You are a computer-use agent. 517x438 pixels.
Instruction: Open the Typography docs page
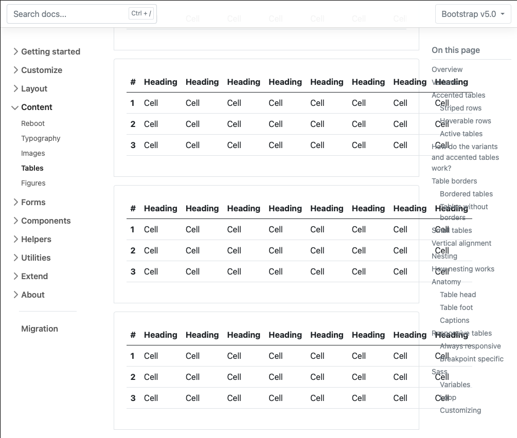[41, 138]
